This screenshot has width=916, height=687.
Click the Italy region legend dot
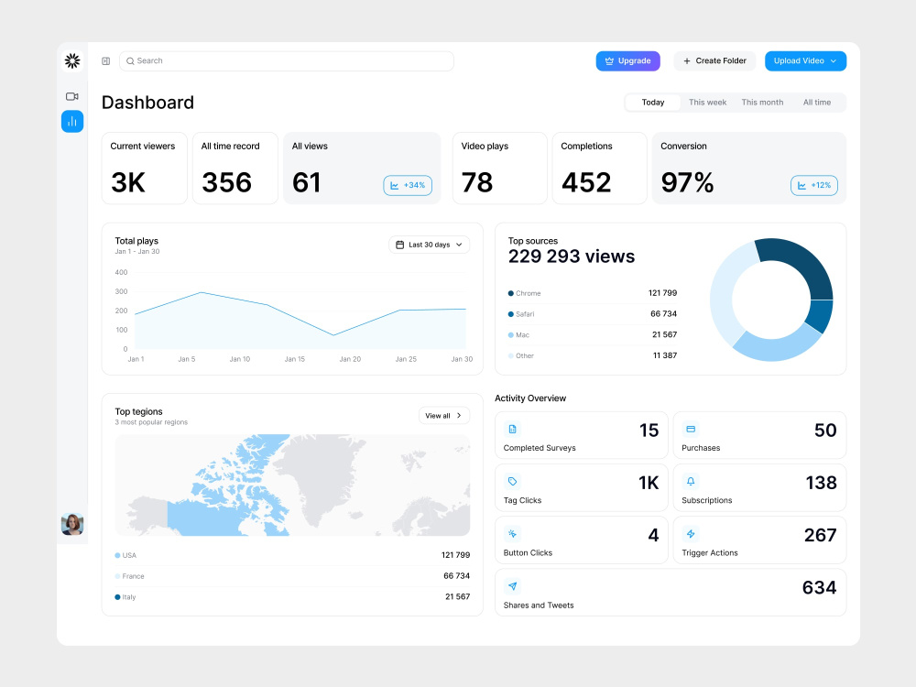117,597
